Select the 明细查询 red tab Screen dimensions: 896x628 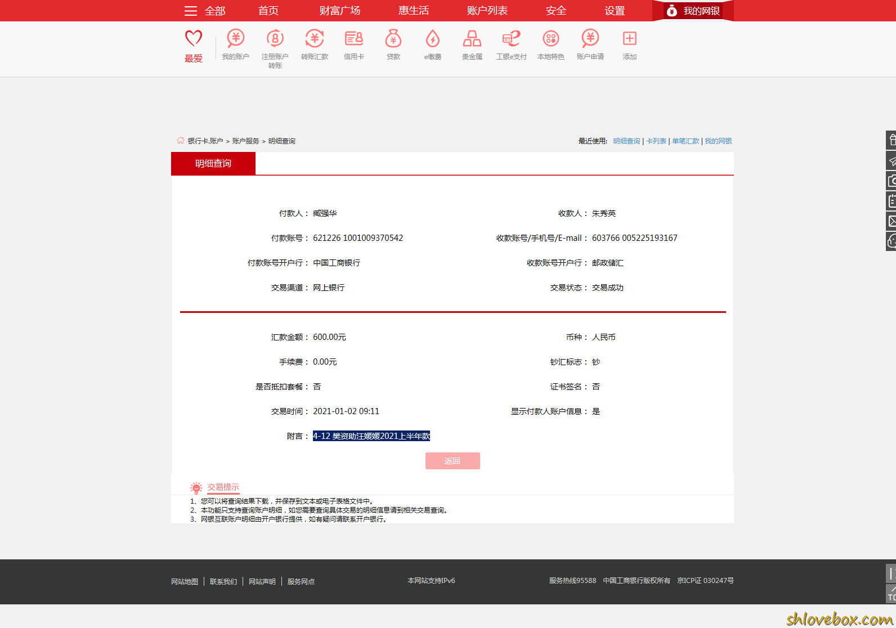coord(213,163)
